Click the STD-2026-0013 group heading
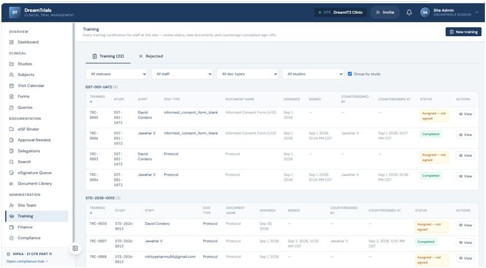The width and height of the screenshot is (486, 268). point(100,198)
